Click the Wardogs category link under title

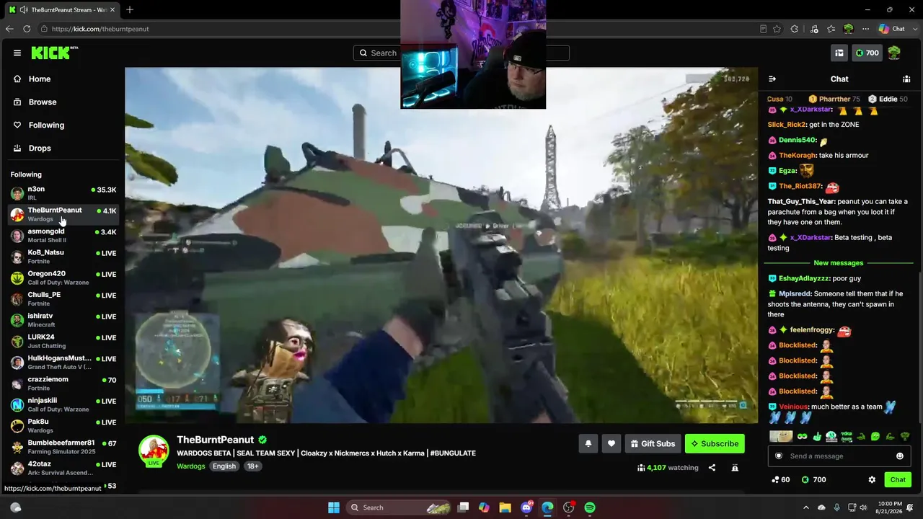191,466
